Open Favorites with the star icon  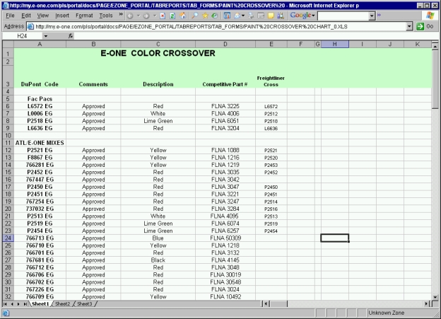tap(205, 16)
